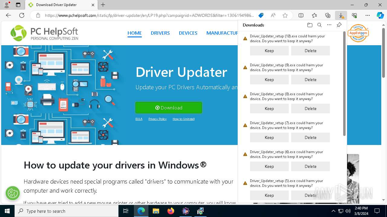Click the address bar URL
The height and width of the screenshot is (217, 387).
click(x=149, y=15)
